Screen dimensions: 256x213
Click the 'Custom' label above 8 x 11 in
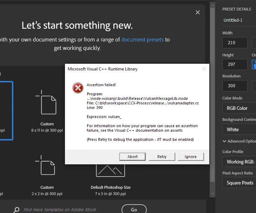pos(47,124)
